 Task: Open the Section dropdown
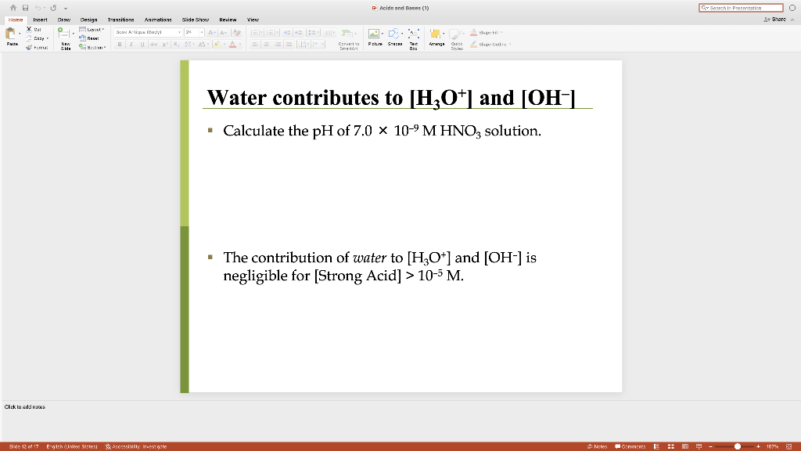(92, 48)
